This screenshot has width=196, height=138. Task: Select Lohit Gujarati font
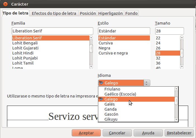[x=51, y=48]
